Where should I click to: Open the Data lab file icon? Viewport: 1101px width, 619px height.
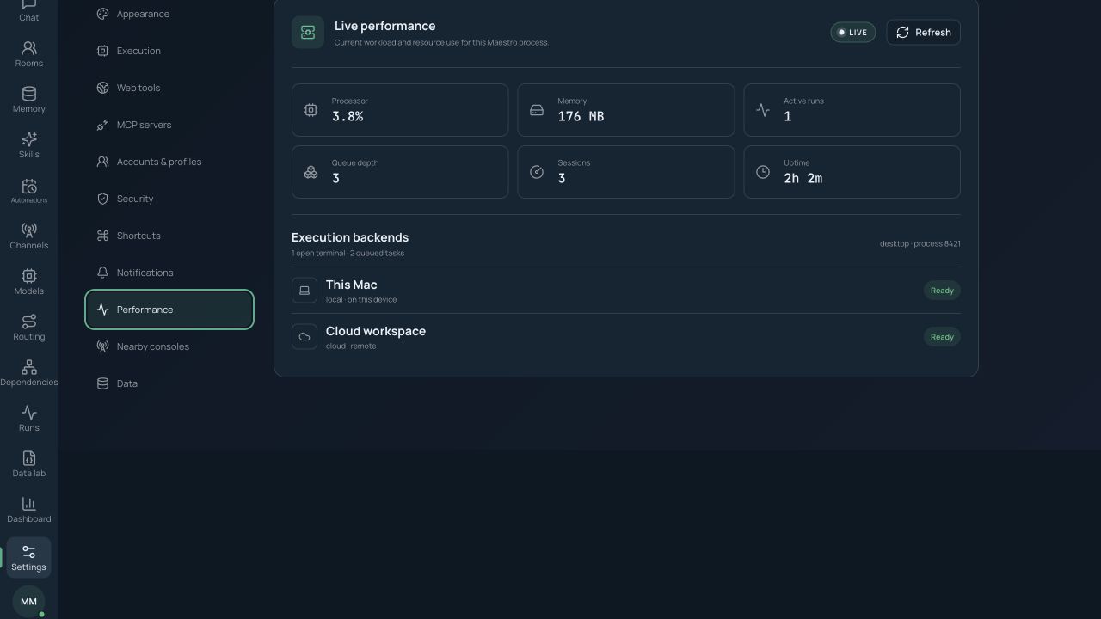(x=28, y=458)
